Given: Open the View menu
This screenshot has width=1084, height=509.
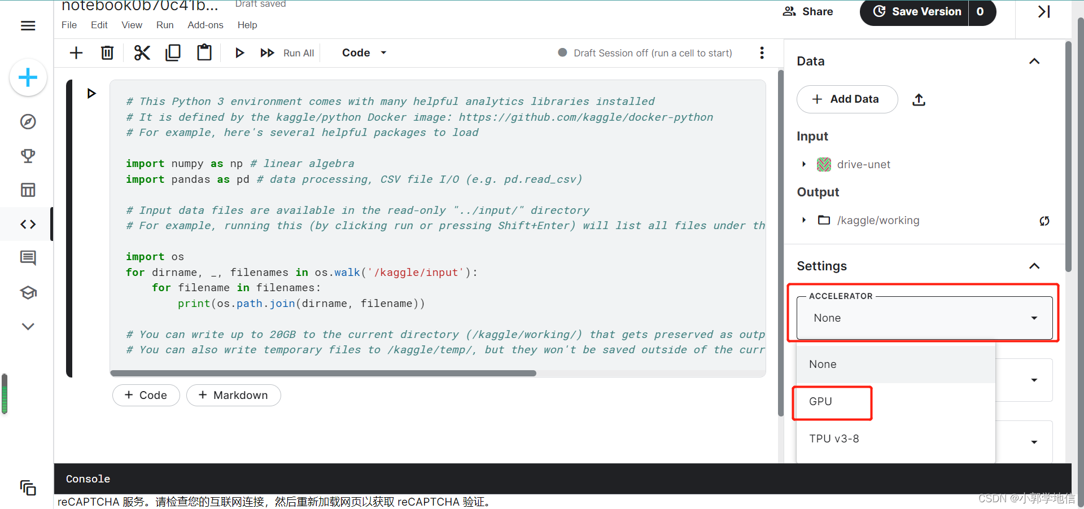Looking at the screenshot, I should [132, 25].
